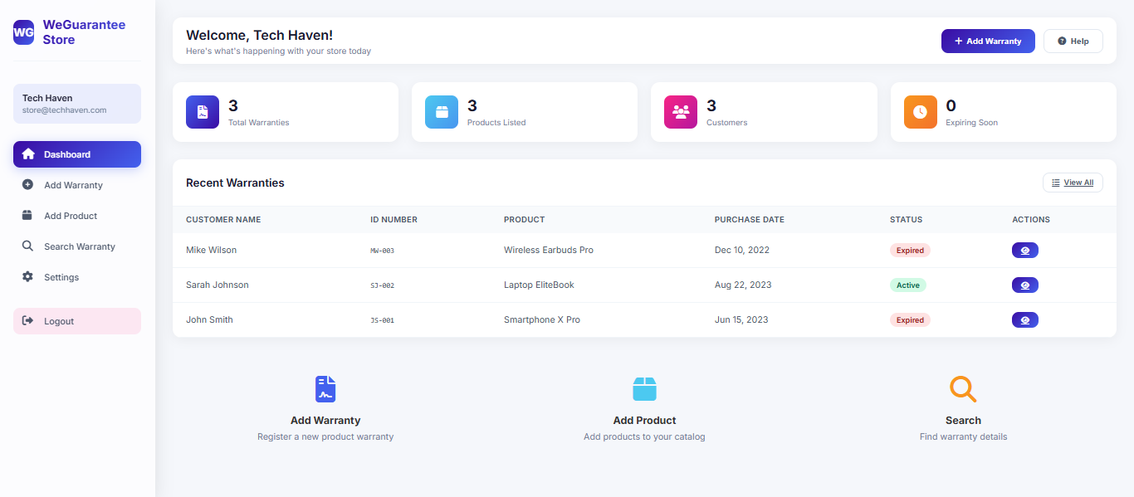This screenshot has width=1134, height=497.
Task: Click the Wireless Earbuds Pro product cell
Action: (x=549, y=250)
